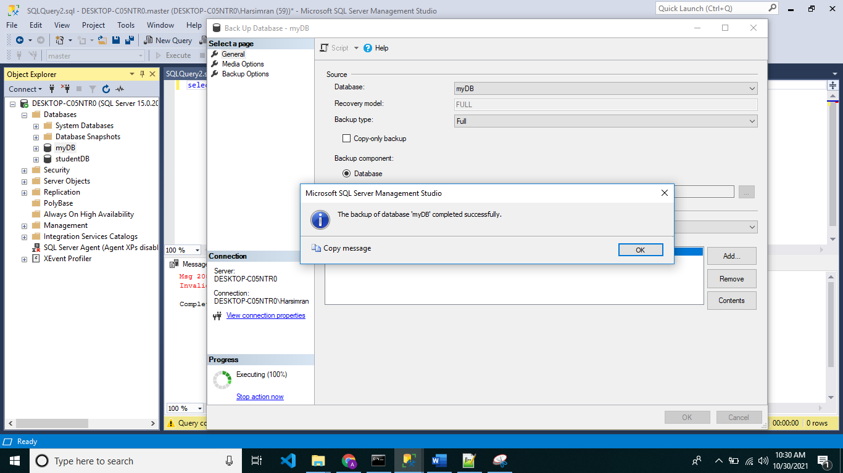Pin the Object Explorer panel

[x=143, y=74]
